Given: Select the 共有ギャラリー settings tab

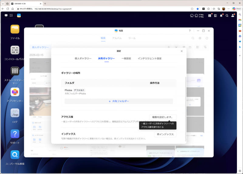Looking at the screenshot, I should (107, 59).
